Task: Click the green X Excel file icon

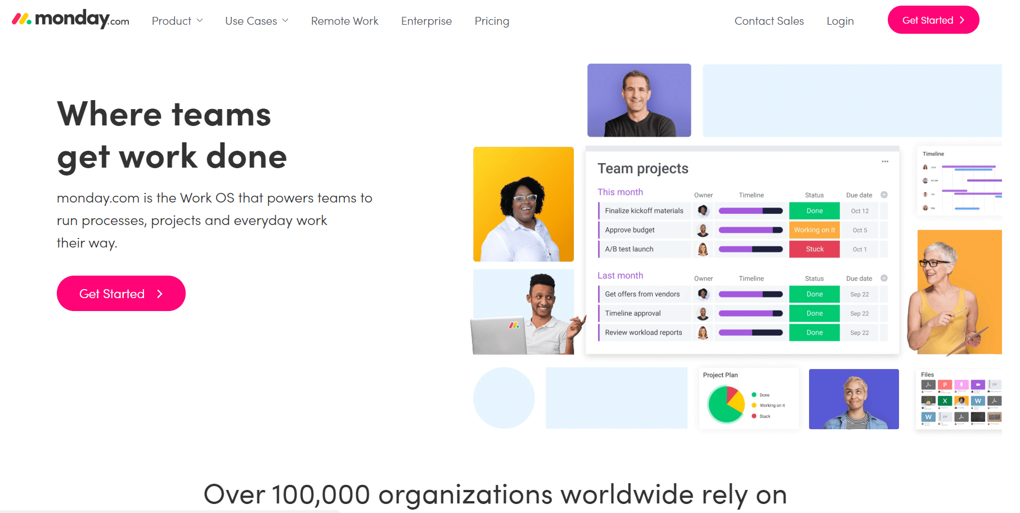Action: [x=945, y=400]
